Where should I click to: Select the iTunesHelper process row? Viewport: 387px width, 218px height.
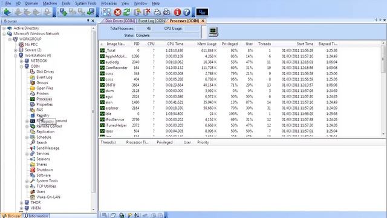click(220, 125)
